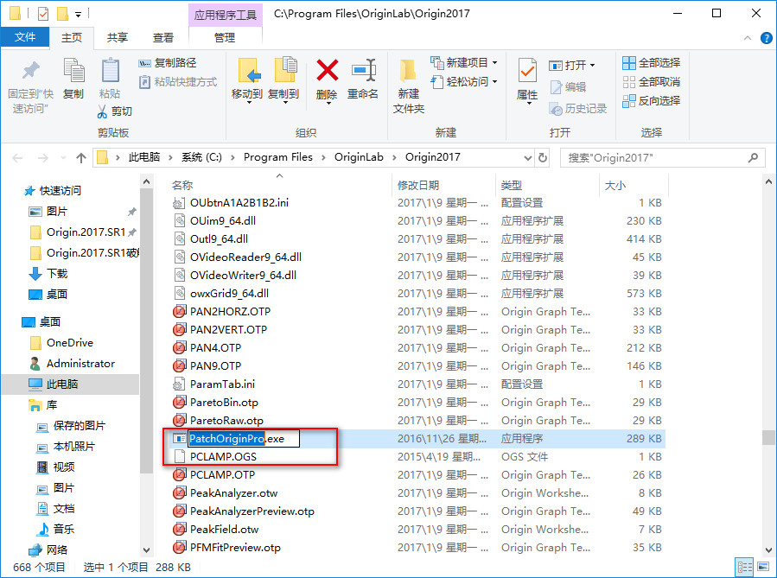Click the Forward navigation arrow
This screenshot has width=777, height=578.
click(43, 158)
